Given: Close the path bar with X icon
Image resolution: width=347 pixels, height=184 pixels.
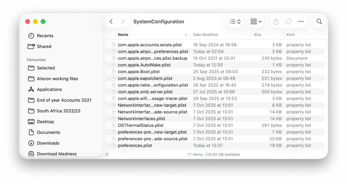Looking at the screenshot, I should (107, 154).
